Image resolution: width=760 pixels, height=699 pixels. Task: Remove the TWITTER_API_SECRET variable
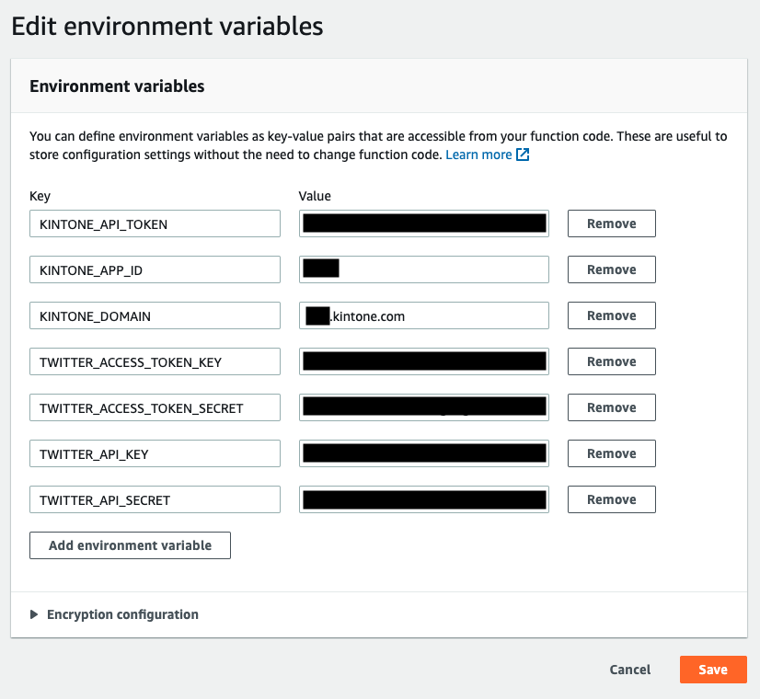[x=611, y=499]
